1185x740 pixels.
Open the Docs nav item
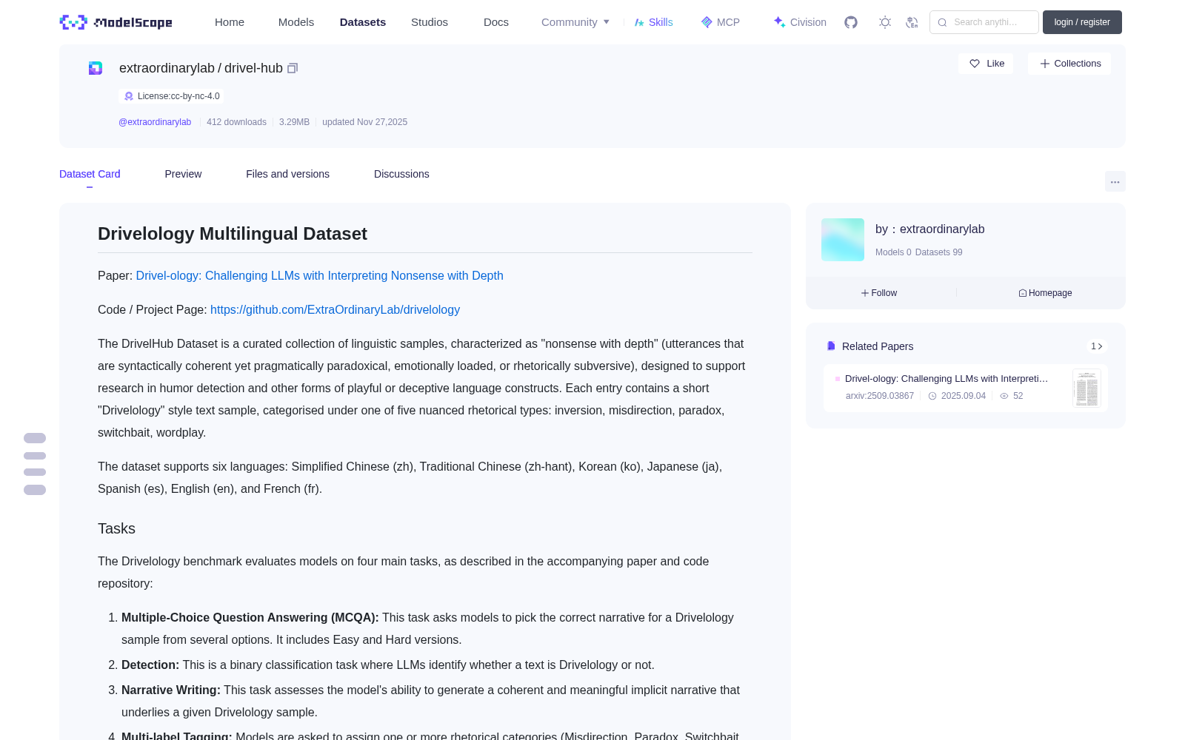[496, 22]
